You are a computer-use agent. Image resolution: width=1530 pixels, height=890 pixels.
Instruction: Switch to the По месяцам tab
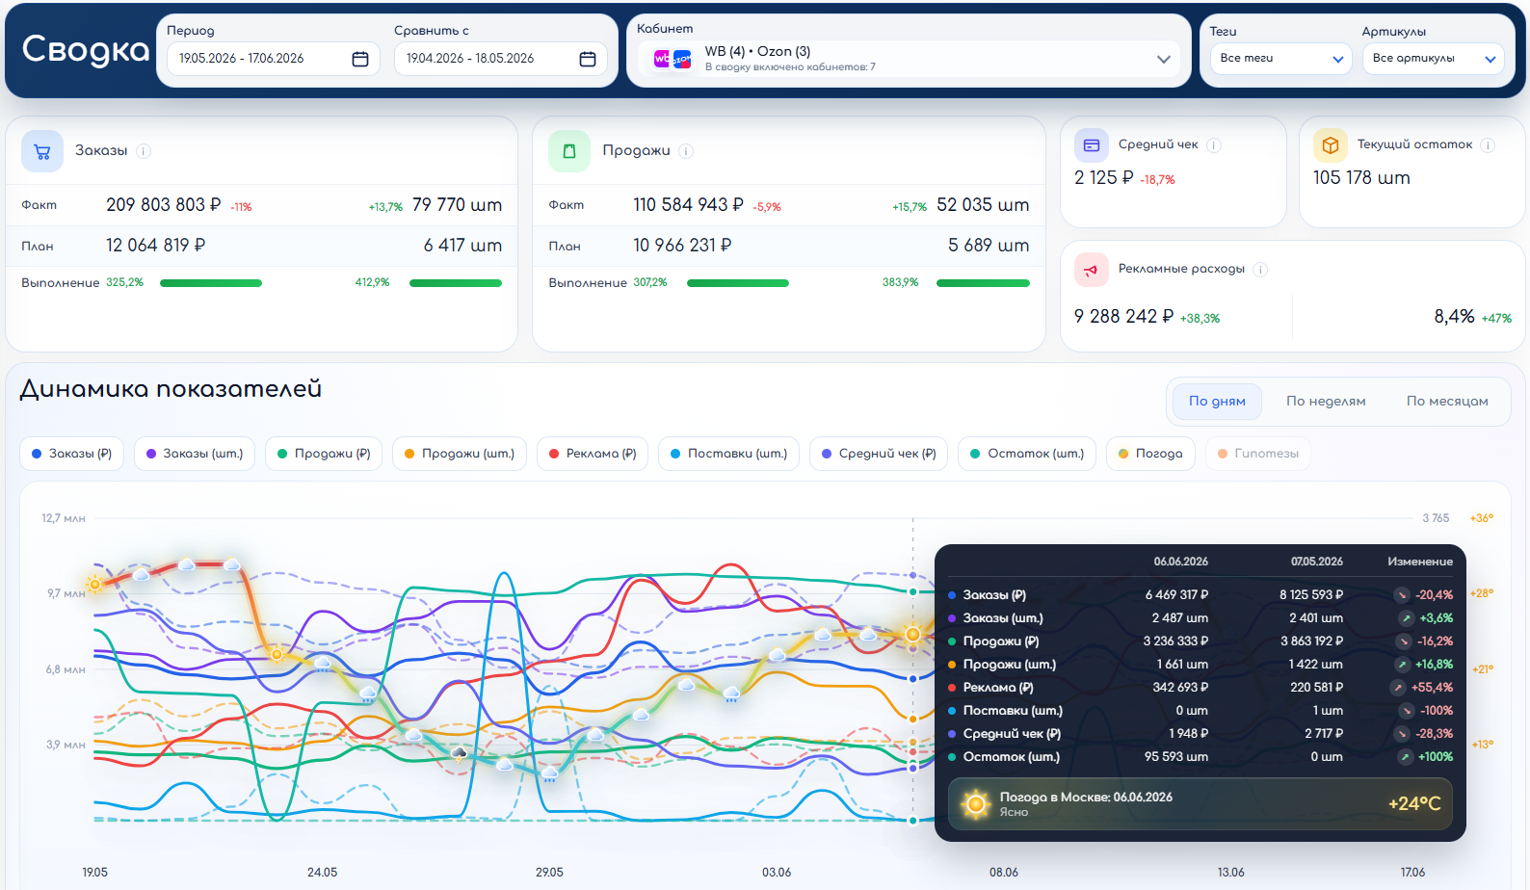pyautogui.click(x=1447, y=402)
